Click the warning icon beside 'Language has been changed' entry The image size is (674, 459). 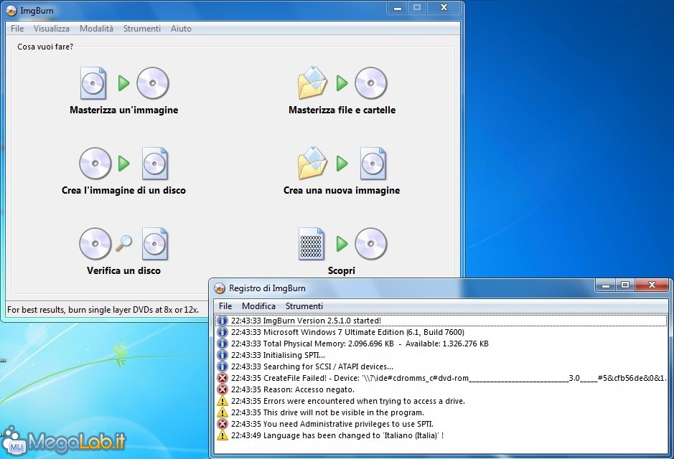223,435
